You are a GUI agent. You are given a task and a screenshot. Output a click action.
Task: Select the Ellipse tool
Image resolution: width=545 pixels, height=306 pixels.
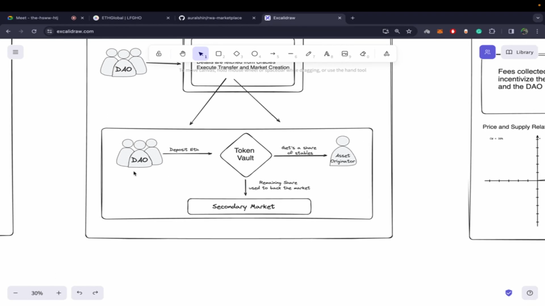[255, 54]
